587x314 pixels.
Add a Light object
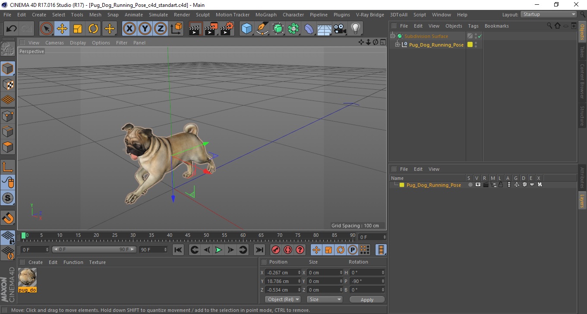coord(356,29)
